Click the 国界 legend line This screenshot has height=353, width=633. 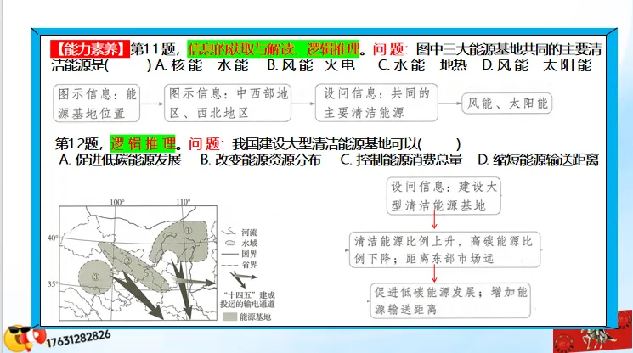[x=229, y=254]
